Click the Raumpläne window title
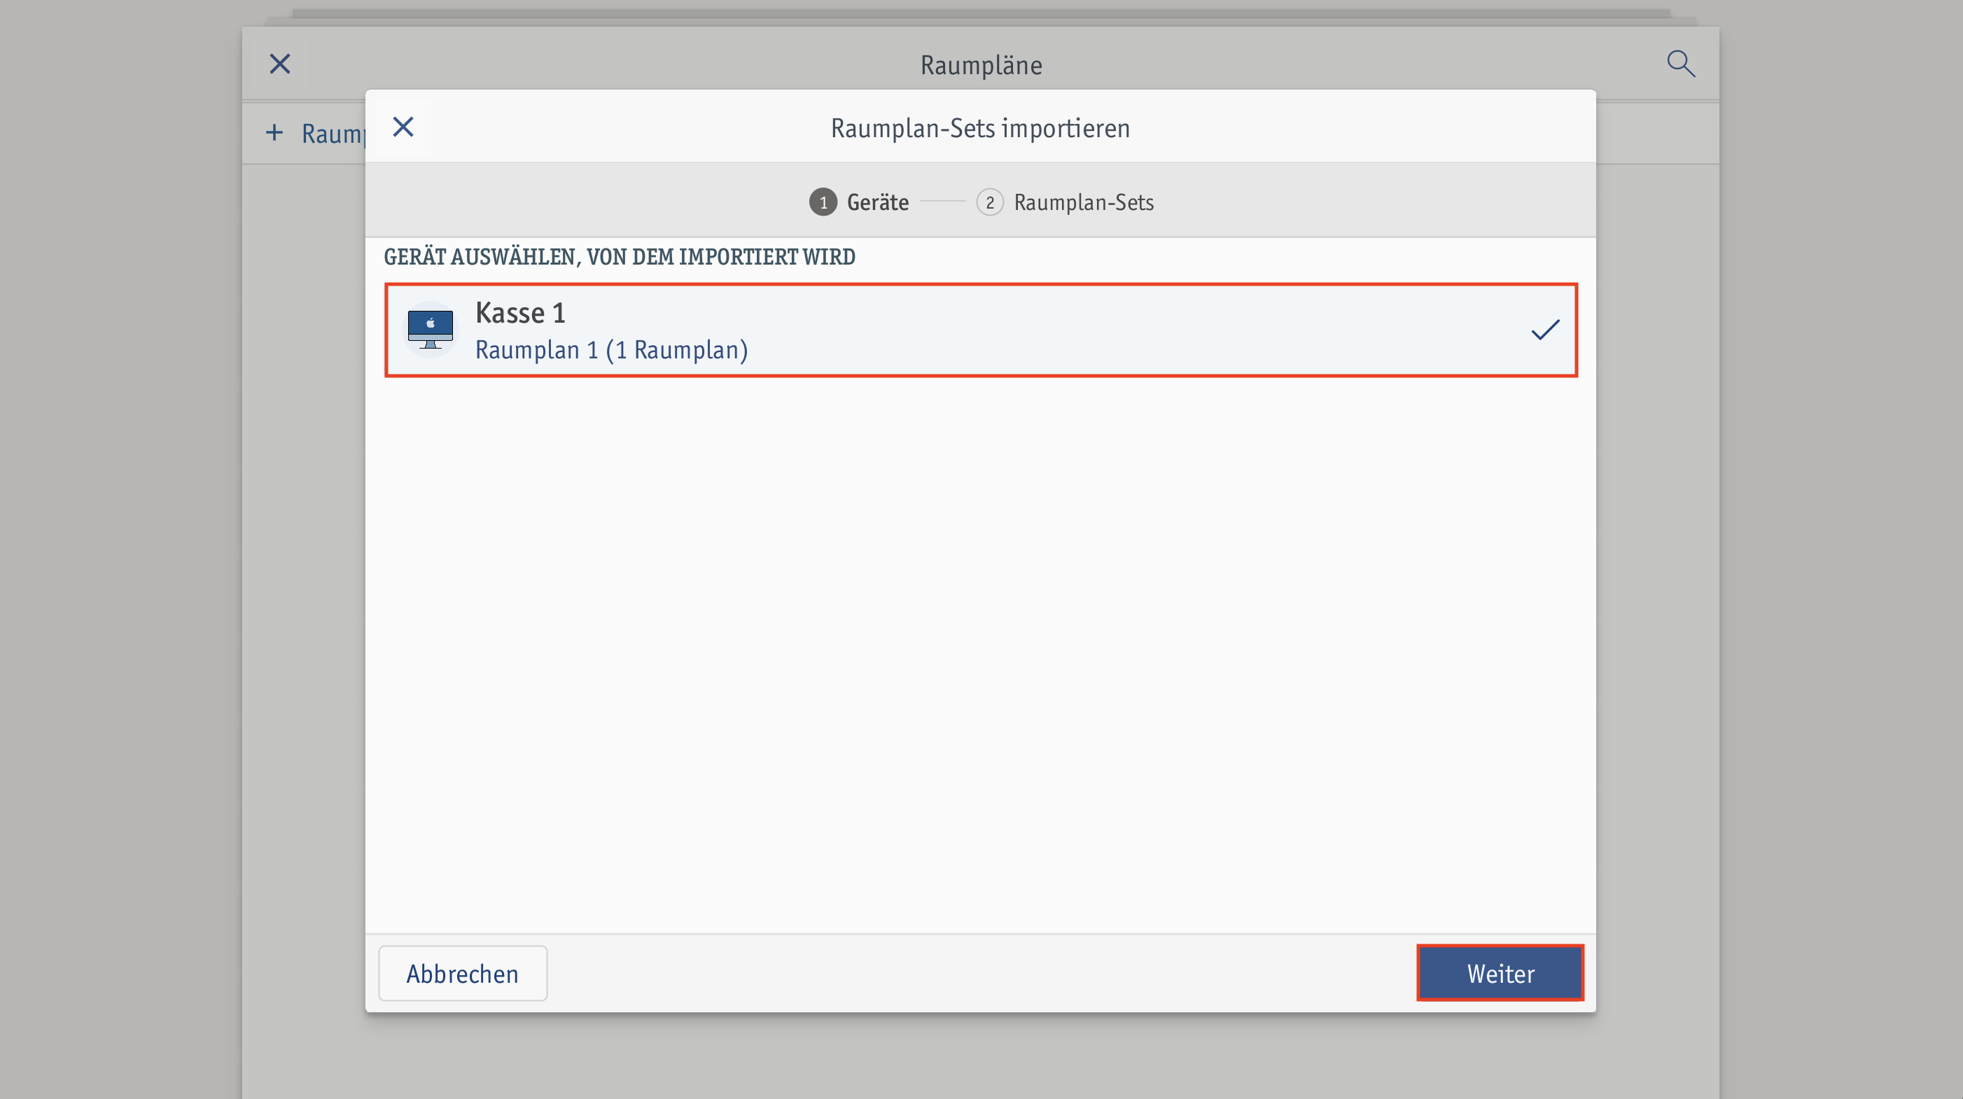 pos(981,65)
